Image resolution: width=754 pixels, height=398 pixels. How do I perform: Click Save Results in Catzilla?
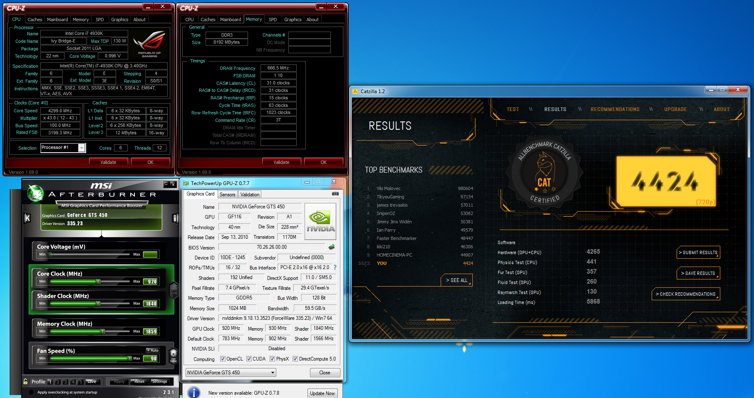pyautogui.click(x=698, y=273)
